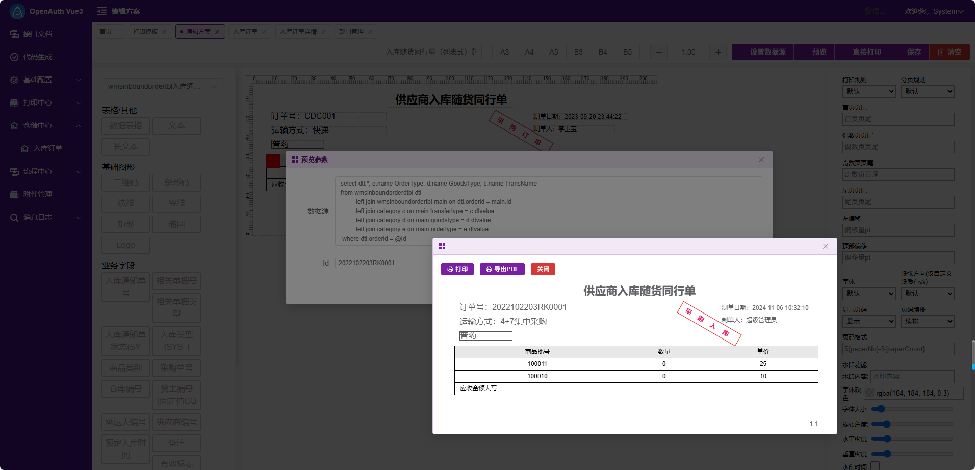Toggle the sidebar collapse hamburger icon

coord(102,11)
